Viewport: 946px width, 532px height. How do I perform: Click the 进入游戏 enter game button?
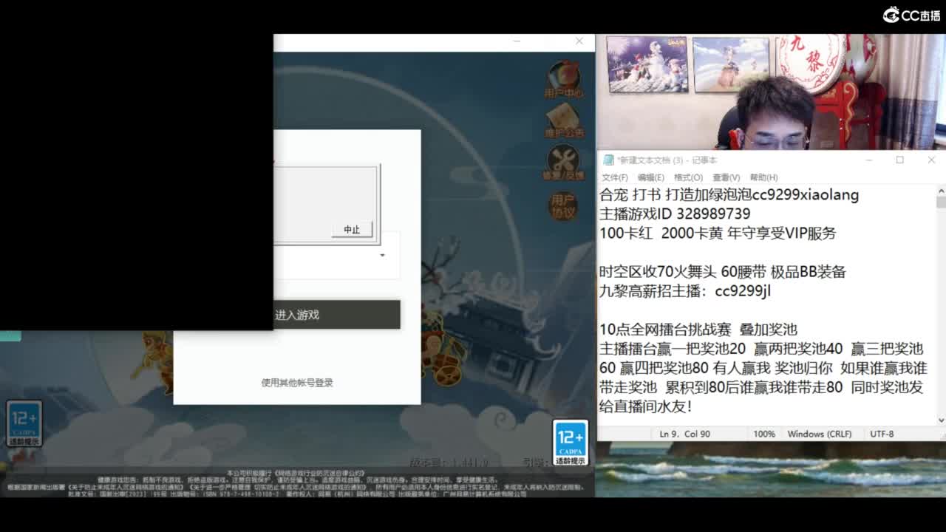coord(337,315)
